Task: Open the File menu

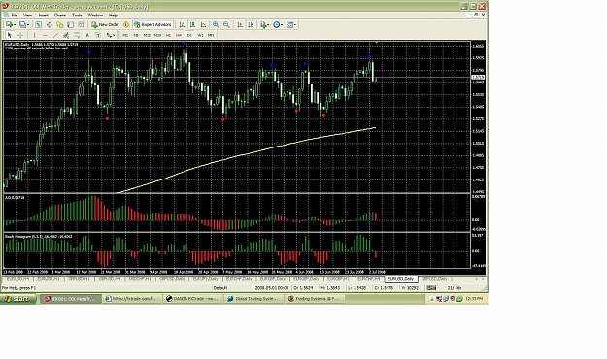Action: click(x=15, y=16)
